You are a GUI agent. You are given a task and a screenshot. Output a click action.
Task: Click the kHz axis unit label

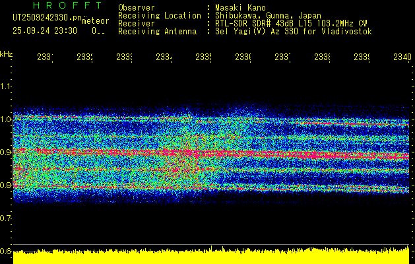click(6, 54)
